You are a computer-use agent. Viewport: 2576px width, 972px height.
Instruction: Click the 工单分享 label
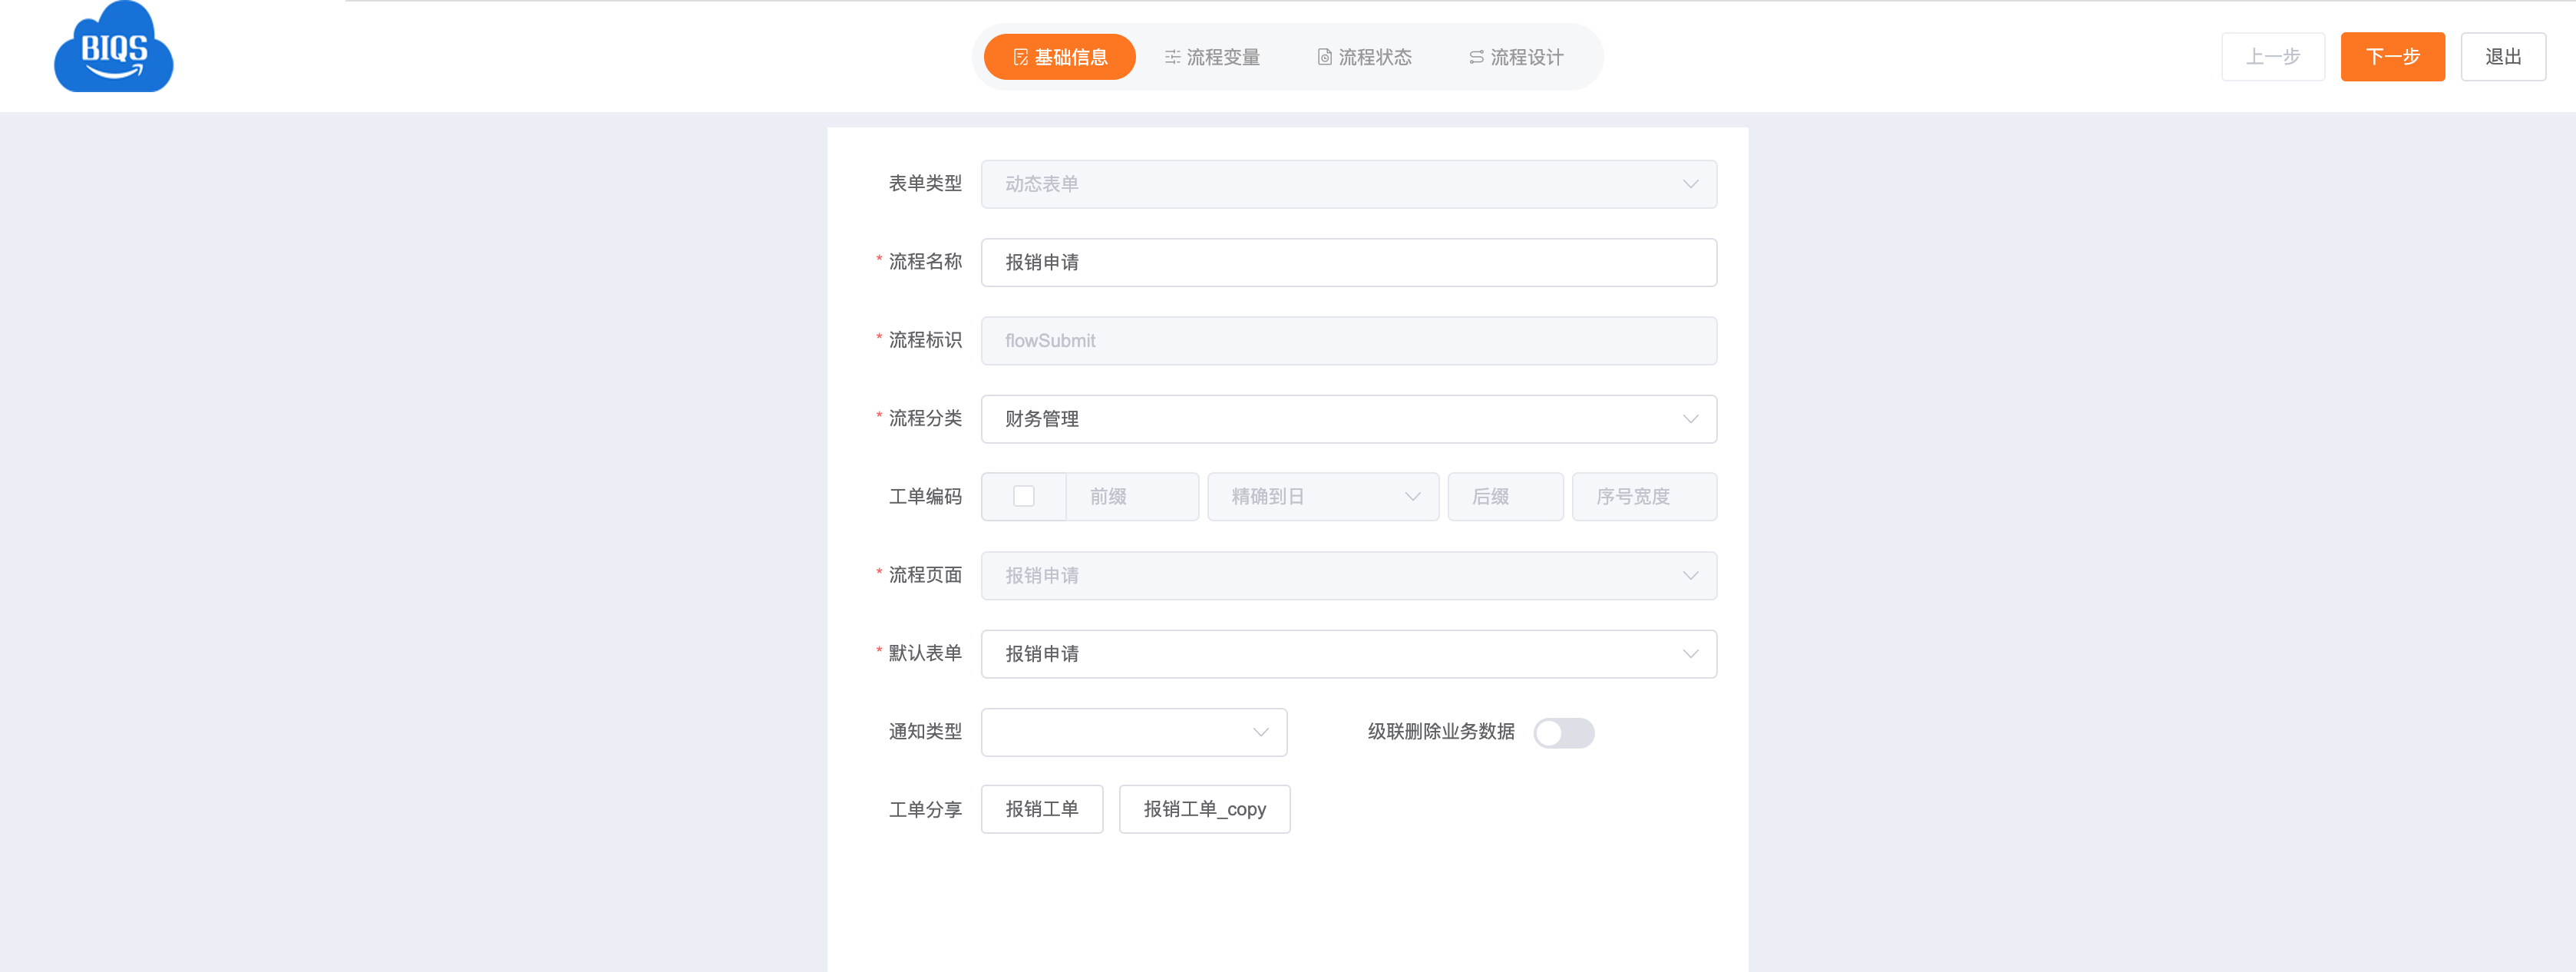click(x=925, y=810)
